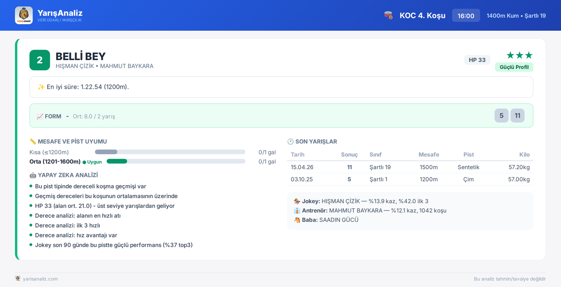Click the Ort: 8.0 / 2 yarış text
This screenshot has width=561, height=287.
[94, 116]
